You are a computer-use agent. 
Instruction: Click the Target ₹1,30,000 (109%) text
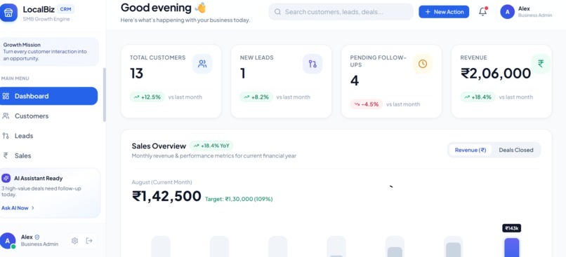(x=239, y=199)
